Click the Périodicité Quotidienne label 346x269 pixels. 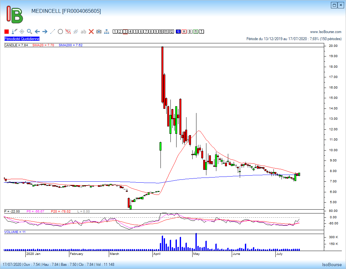point(22,39)
